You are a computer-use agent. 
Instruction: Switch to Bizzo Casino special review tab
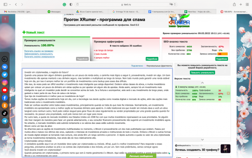point(90,12)
